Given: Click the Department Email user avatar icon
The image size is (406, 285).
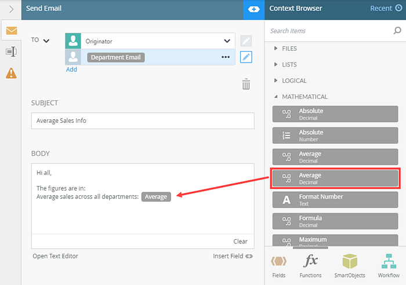Looking at the screenshot, I should 73,57.
